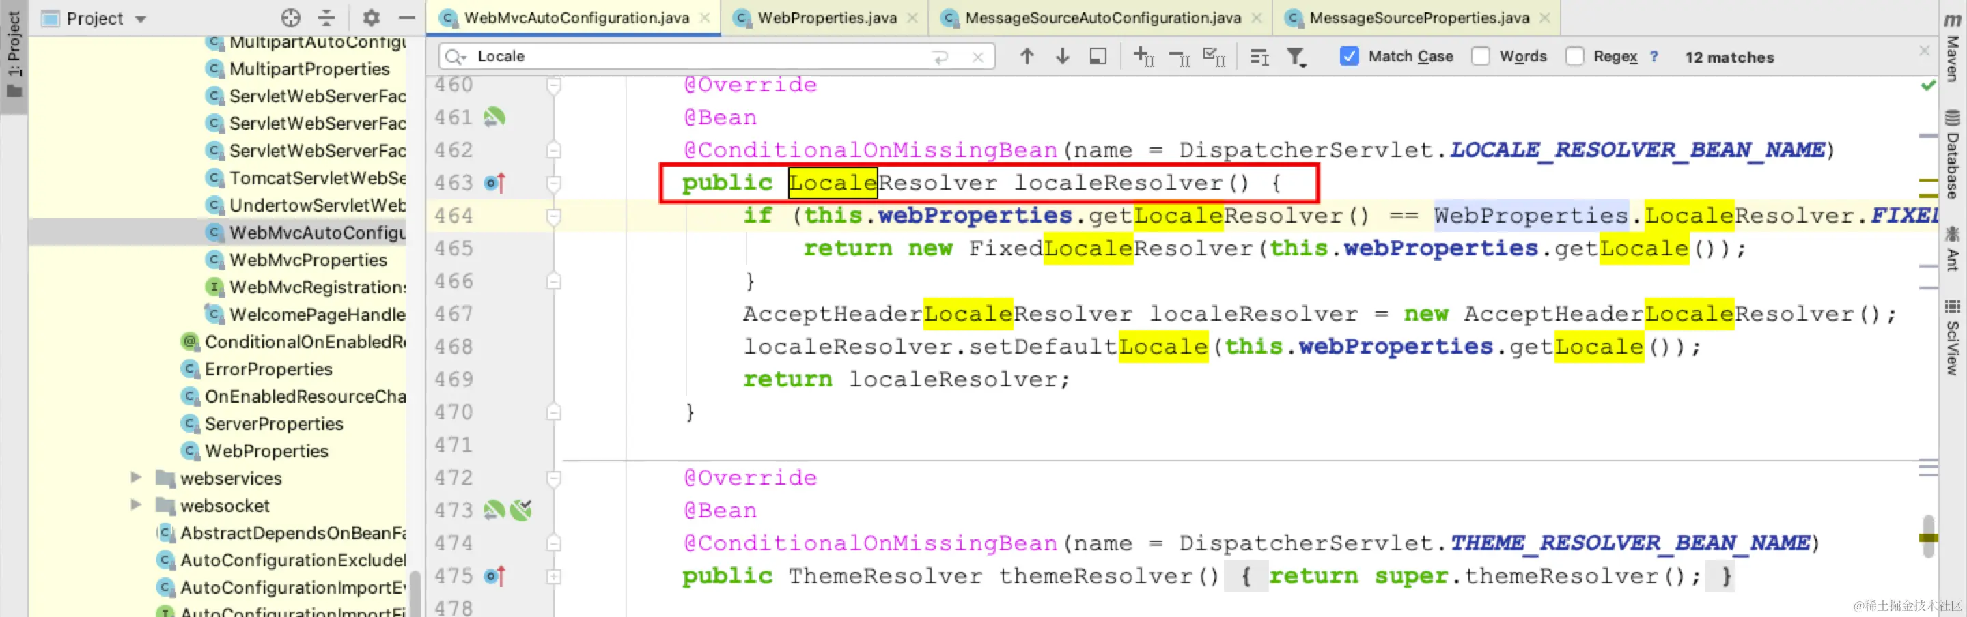Select ConditionalOnEnabledR annotation in tree
This screenshot has width=1967, height=617.
click(293, 342)
